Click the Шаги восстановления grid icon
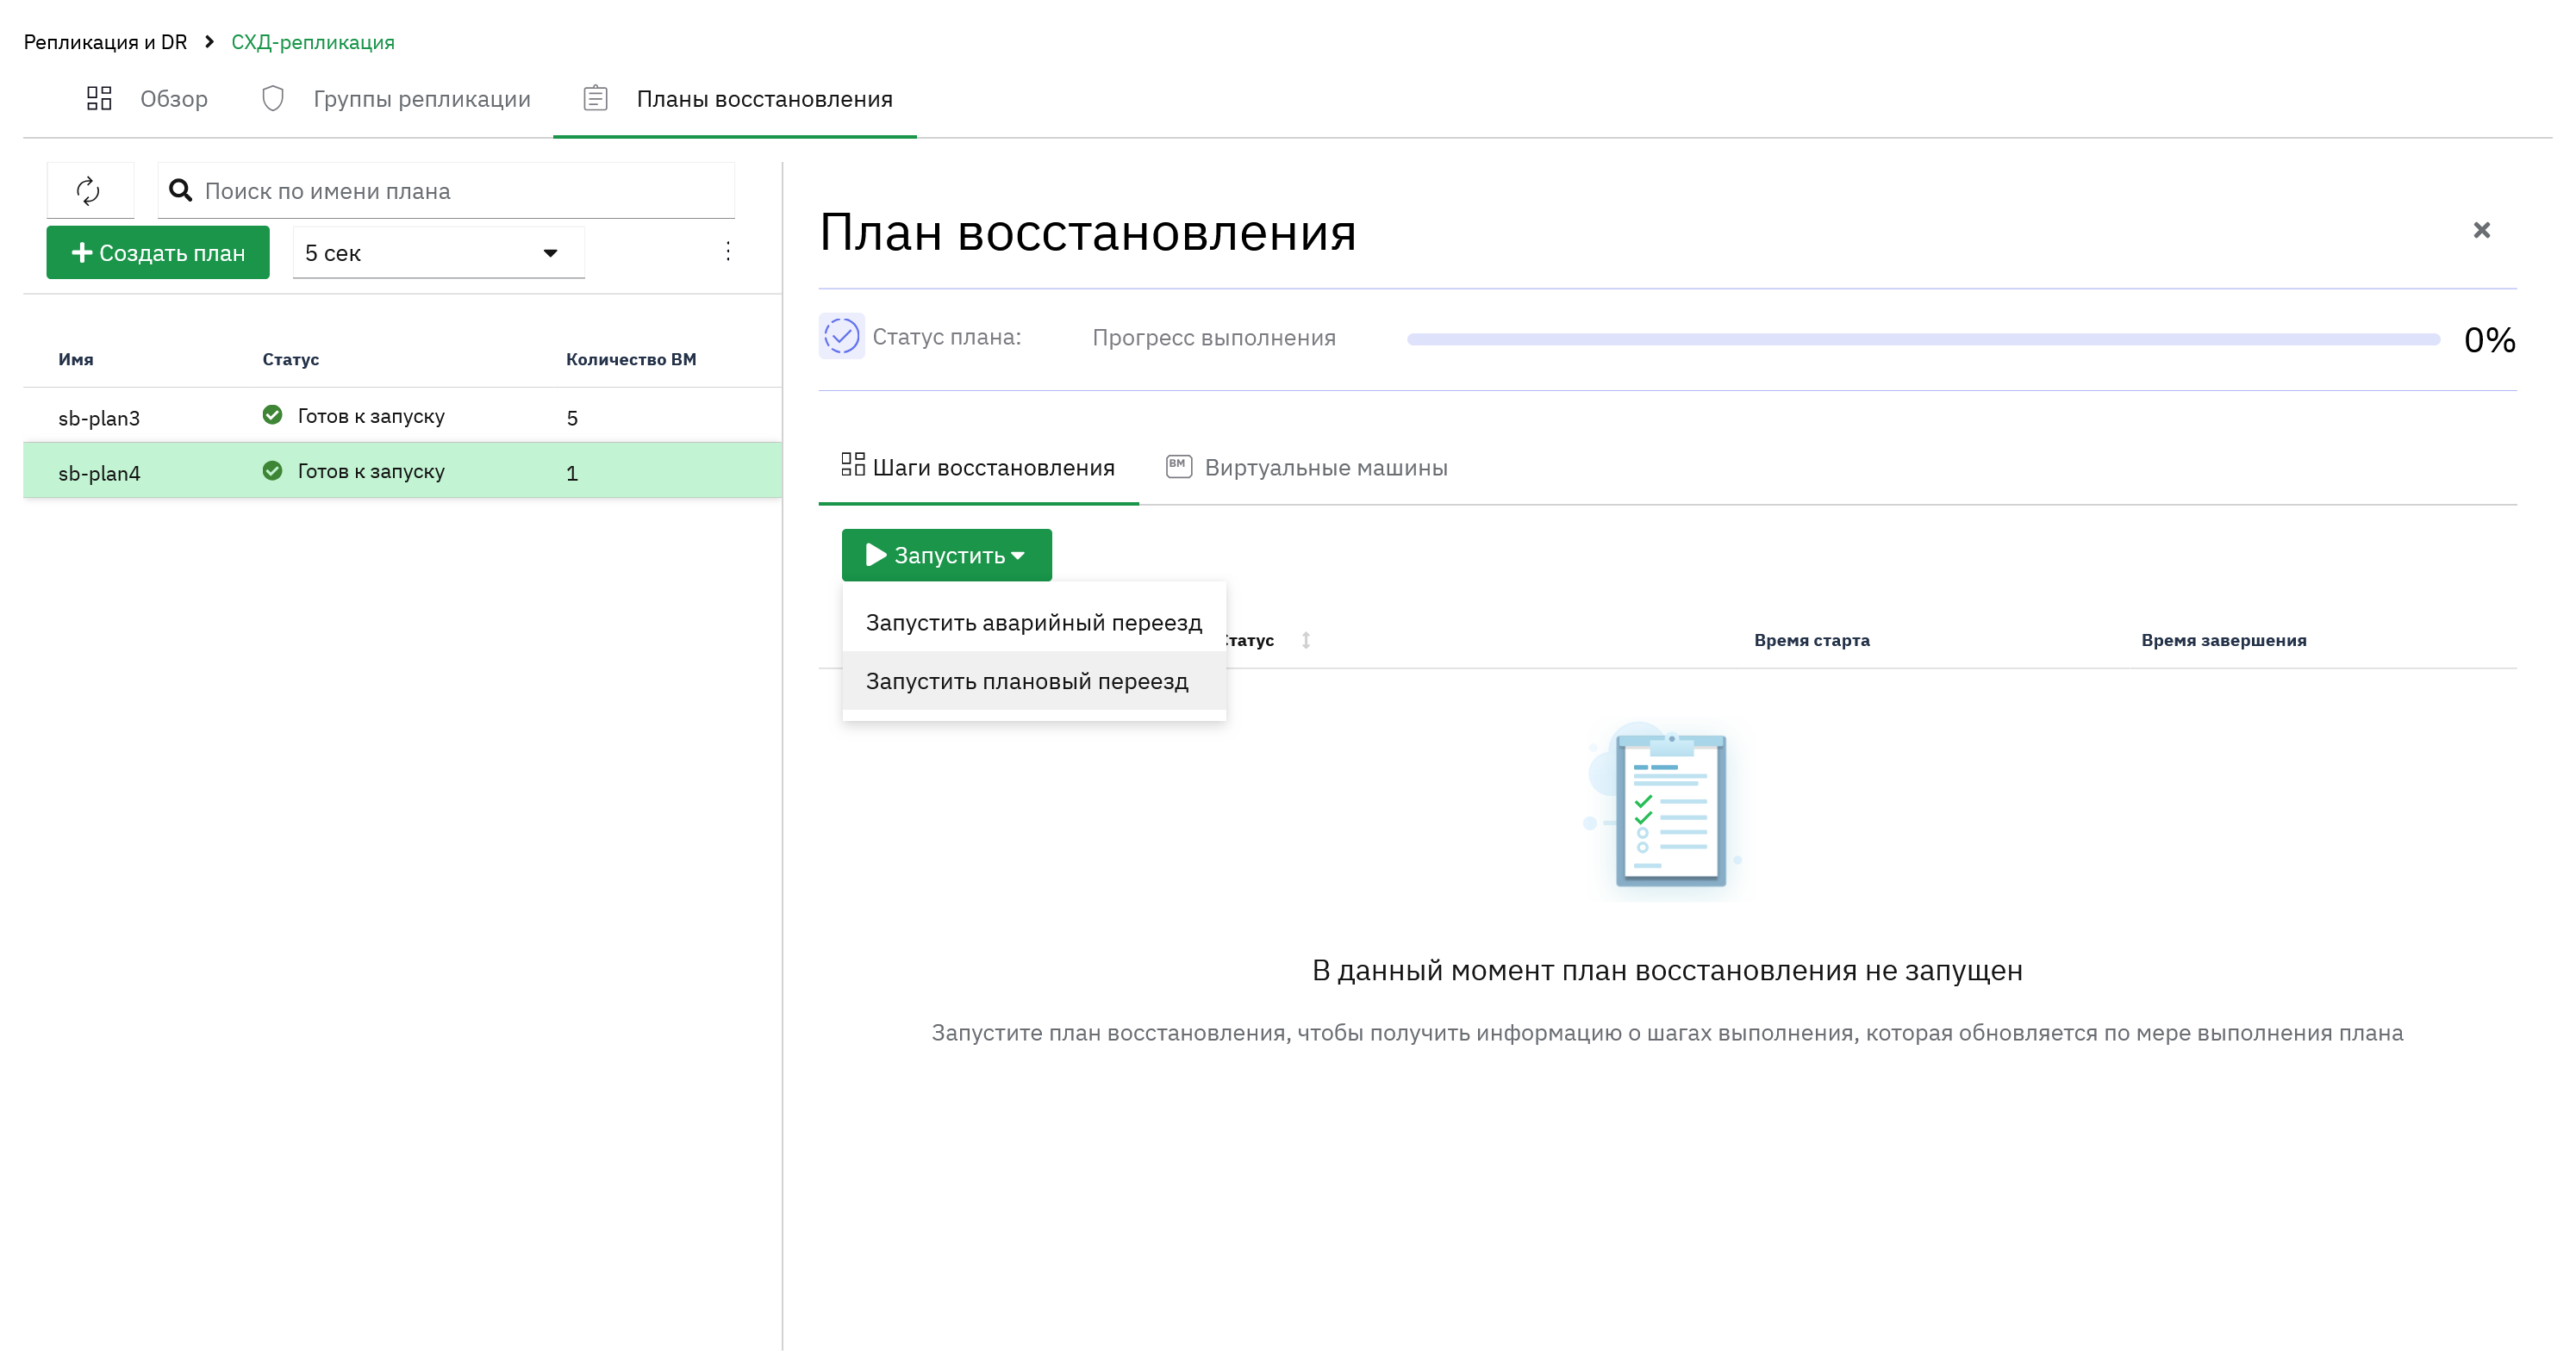Screen dimensions: 2576x1367 click(x=853, y=464)
